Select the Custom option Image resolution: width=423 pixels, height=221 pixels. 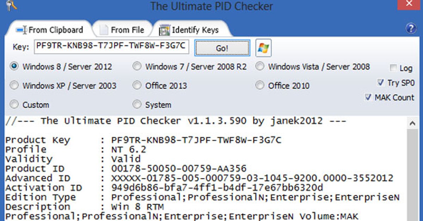point(14,104)
